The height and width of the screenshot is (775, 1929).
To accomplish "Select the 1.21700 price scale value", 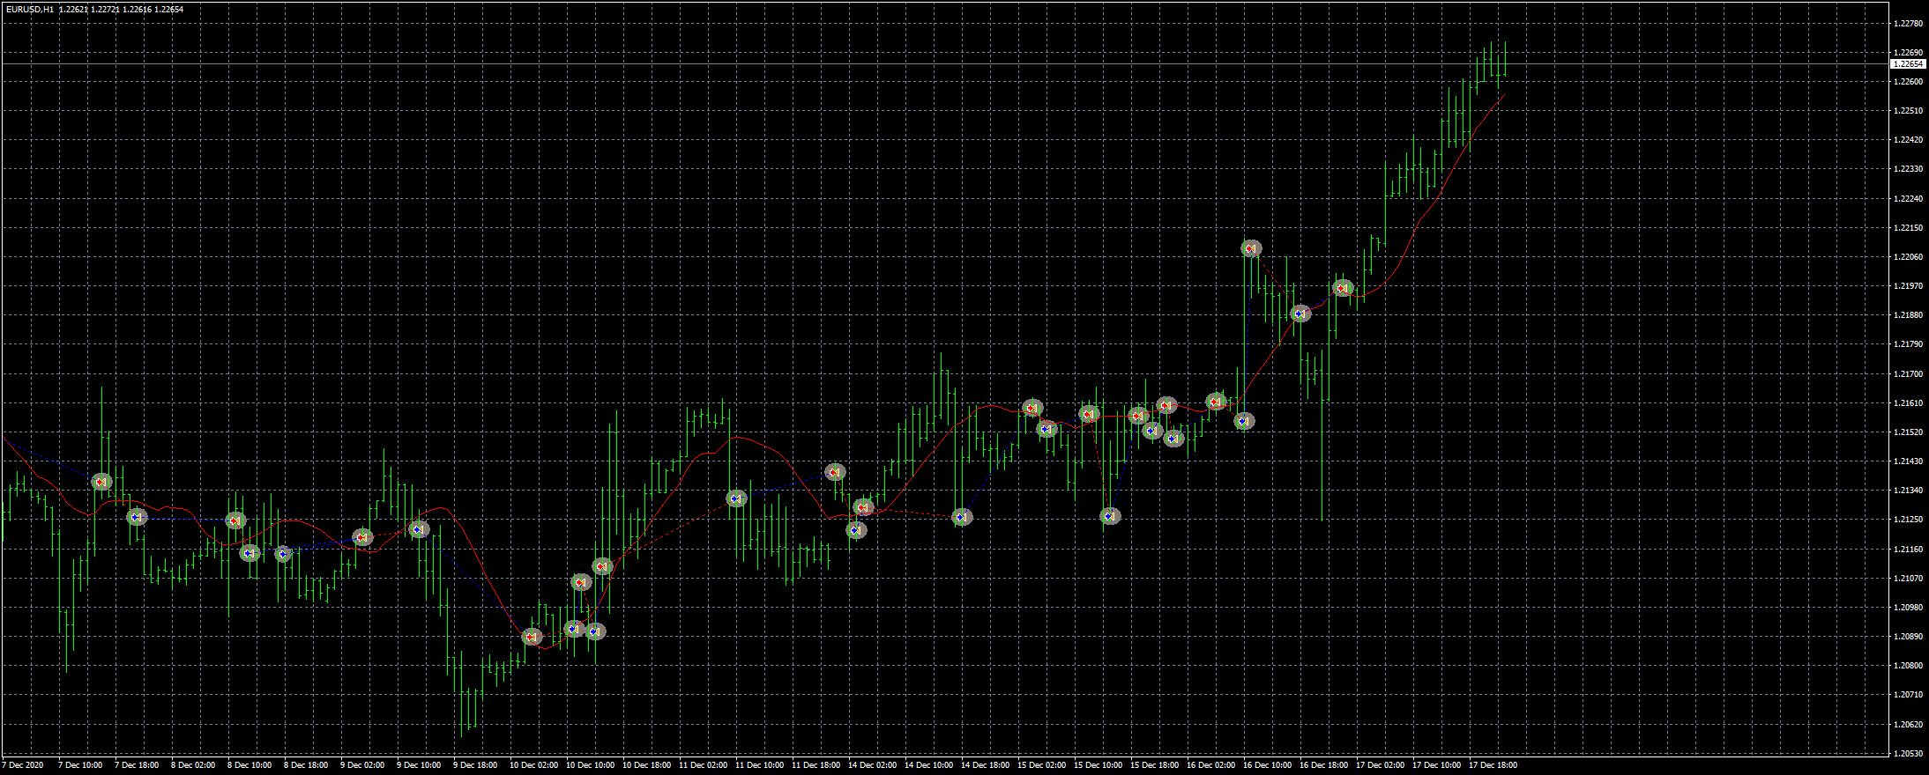I will click(x=1908, y=374).
